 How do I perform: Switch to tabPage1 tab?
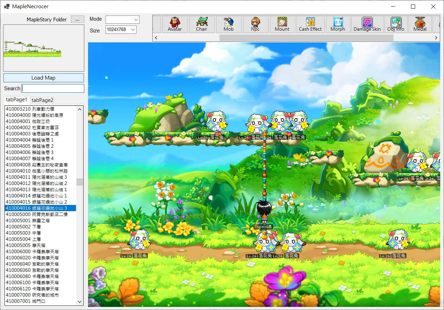[x=17, y=100]
